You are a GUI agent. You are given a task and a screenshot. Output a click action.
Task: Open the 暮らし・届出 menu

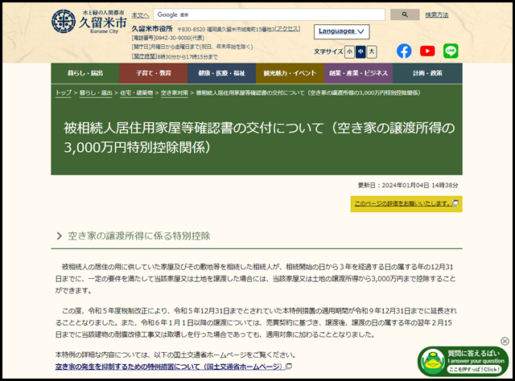(x=85, y=73)
